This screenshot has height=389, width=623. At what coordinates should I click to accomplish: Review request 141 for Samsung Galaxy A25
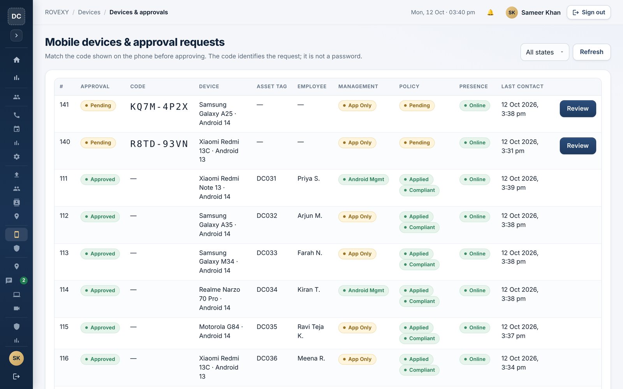[x=578, y=109]
